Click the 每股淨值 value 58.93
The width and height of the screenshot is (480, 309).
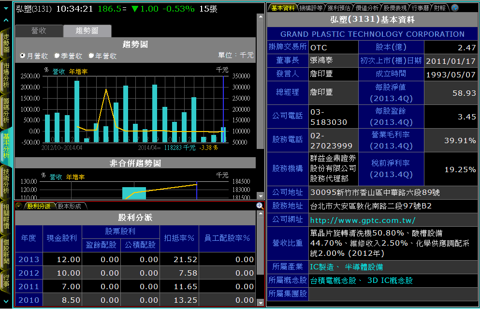[x=465, y=93]
